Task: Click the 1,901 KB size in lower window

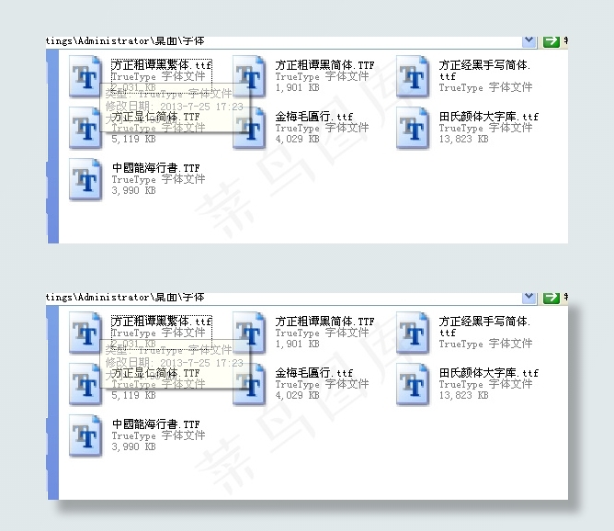Action: click(x=297, y=344)
